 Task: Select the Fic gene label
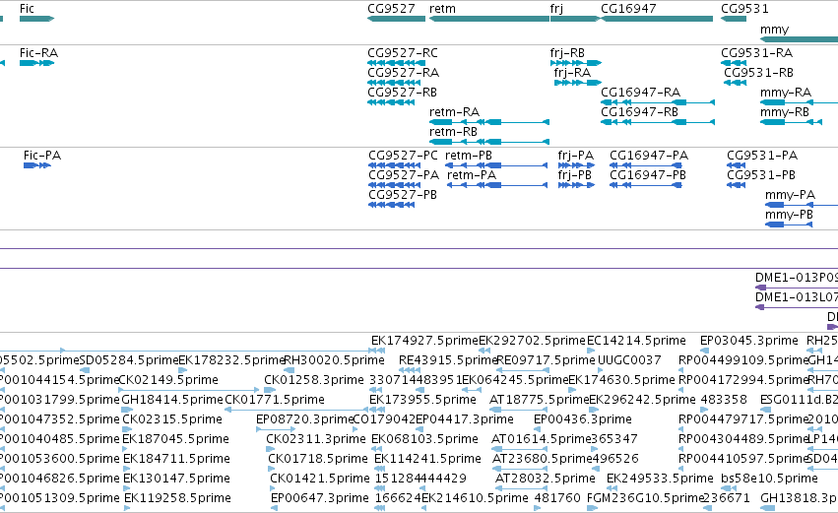click(x=27, y=9)
